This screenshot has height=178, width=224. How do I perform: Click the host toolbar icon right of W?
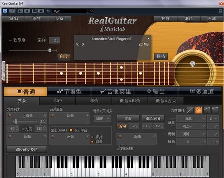click(x=35, y=11)
